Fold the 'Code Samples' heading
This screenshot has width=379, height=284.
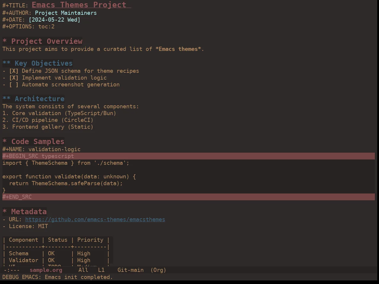tap(4, 142)
